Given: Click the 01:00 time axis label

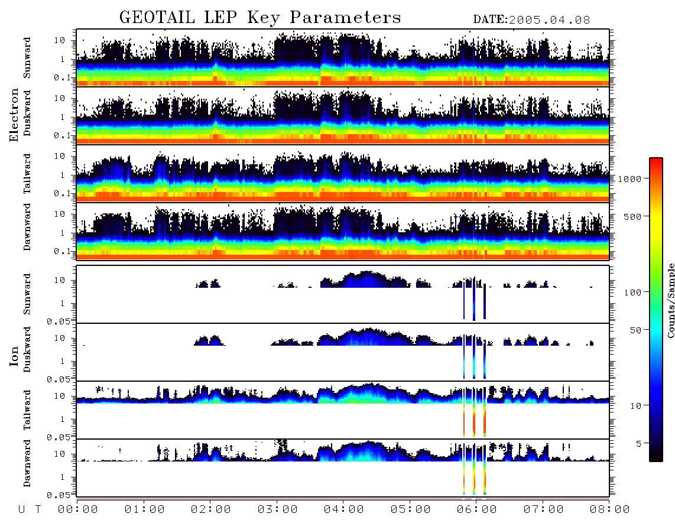Looking at the screenshot, I should click(x=145, y=509).
